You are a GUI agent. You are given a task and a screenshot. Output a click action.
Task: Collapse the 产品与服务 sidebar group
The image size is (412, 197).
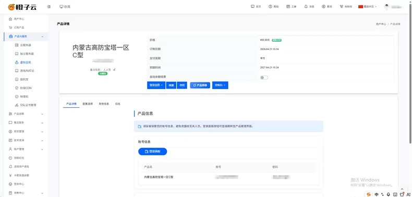pos(26,36)
